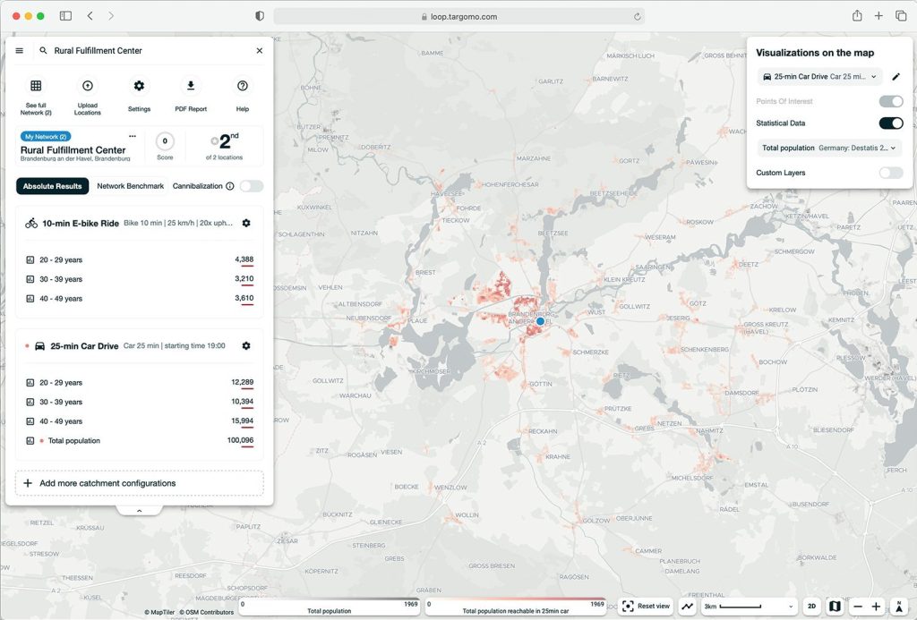This screenshot has width=917, height=620.
Task: Click the Safari Share icon
Action: tap(857, 16)
